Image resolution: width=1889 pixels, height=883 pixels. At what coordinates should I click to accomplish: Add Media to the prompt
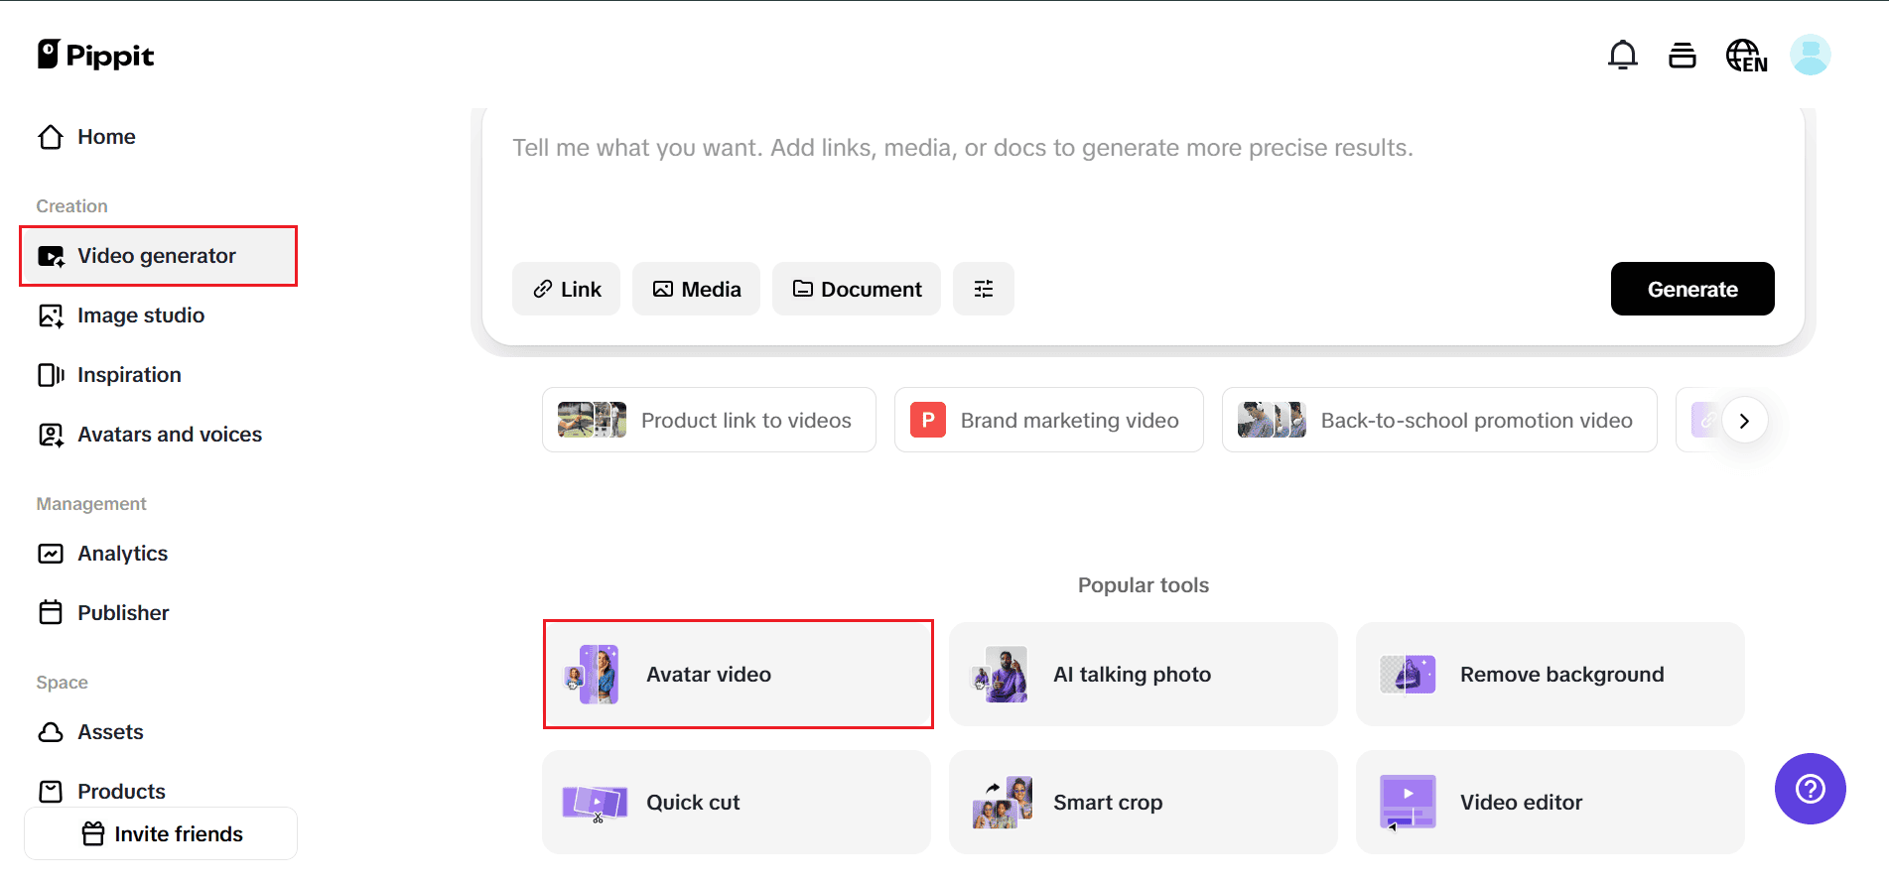tap(696, 289)
